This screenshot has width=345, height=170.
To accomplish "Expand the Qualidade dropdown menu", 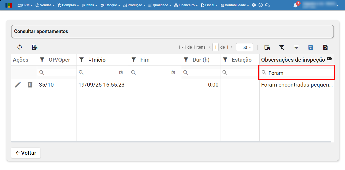I will [160, 5].
